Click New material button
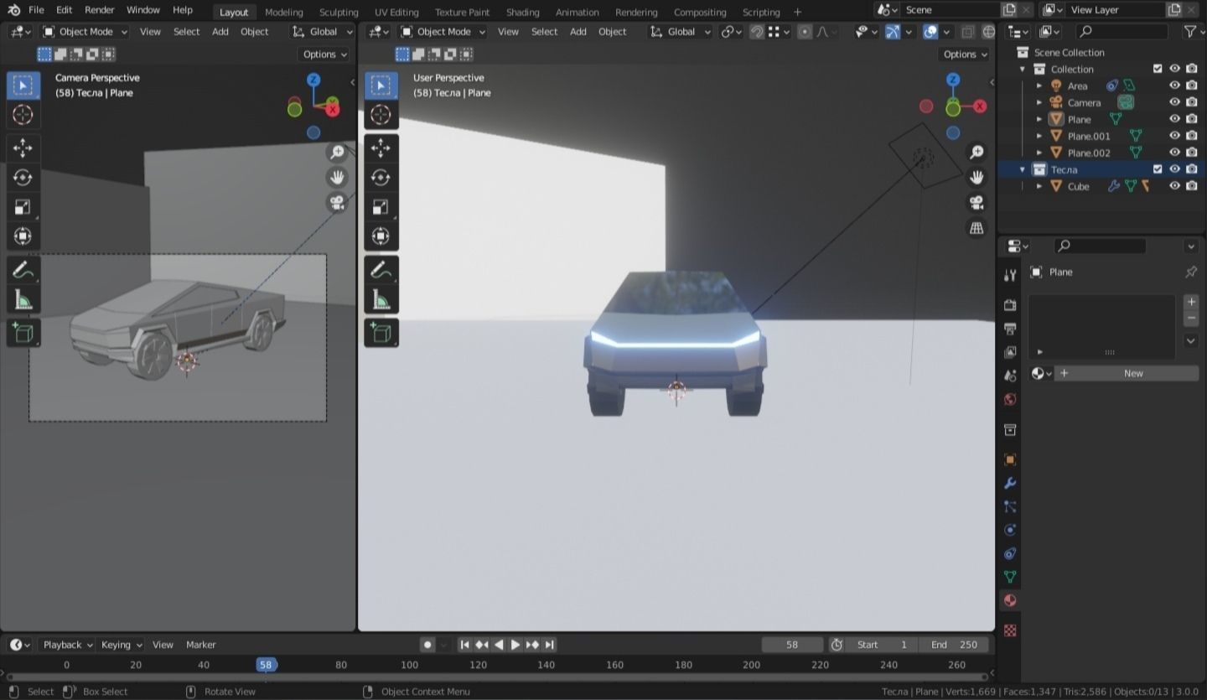1207x700 pixels. click(1127, 373)
